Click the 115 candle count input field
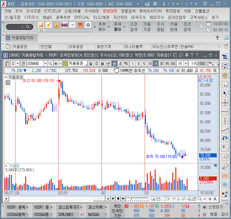The width and height of the screenshot is (231, 219). tap(193, 63)
